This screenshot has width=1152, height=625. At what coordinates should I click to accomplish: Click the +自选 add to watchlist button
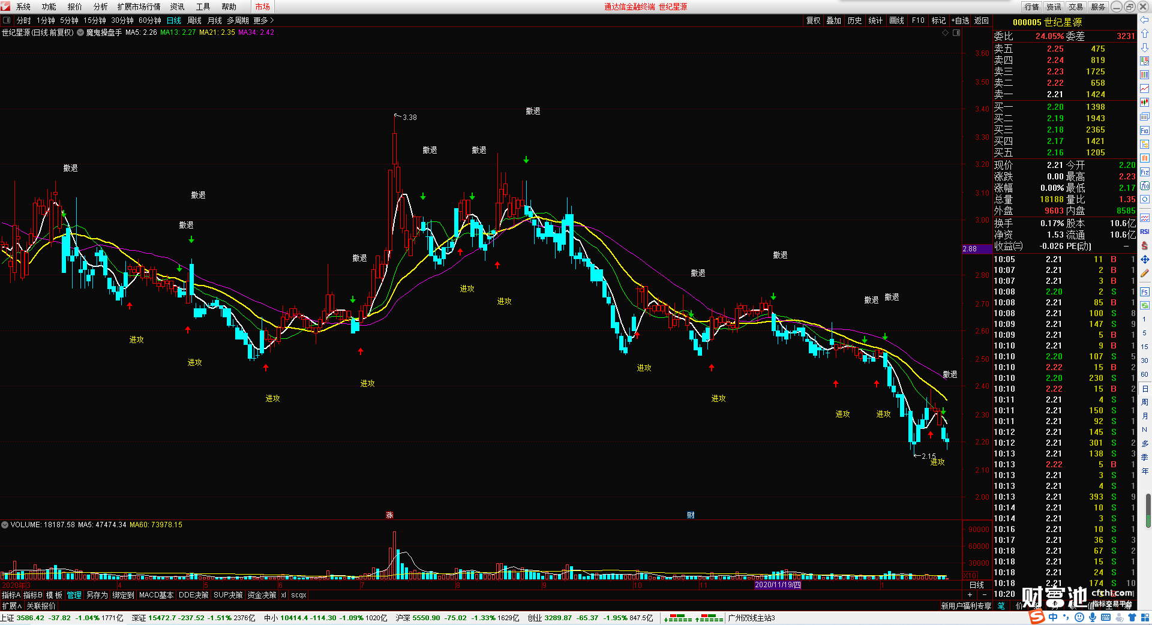[x=961, y=20]
